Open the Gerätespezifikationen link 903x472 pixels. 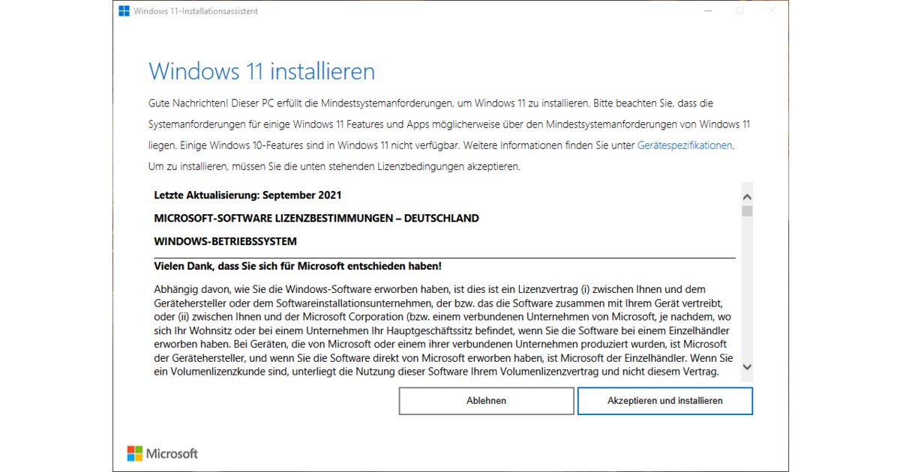click(x=684, y=145)
